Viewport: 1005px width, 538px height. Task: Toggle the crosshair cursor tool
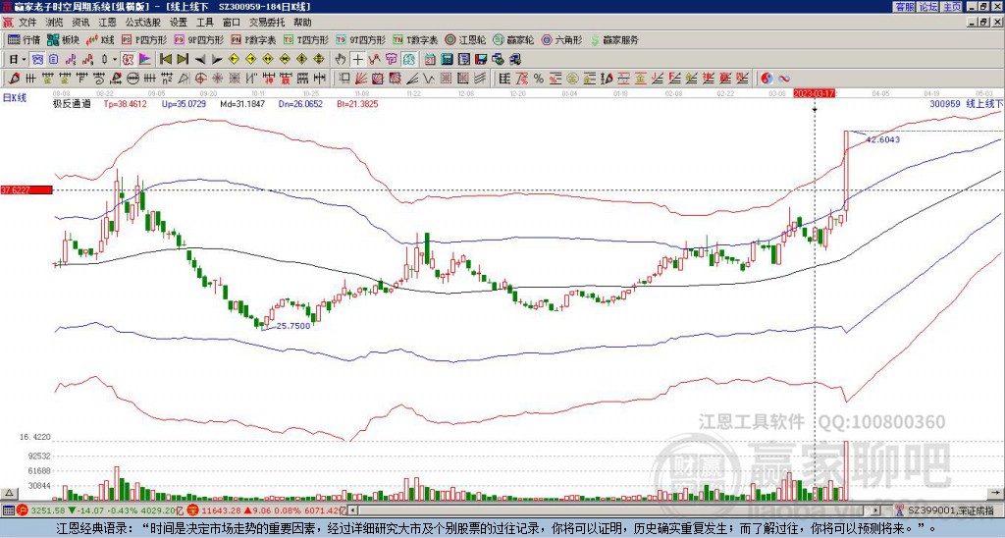click(x=357, y=60)
